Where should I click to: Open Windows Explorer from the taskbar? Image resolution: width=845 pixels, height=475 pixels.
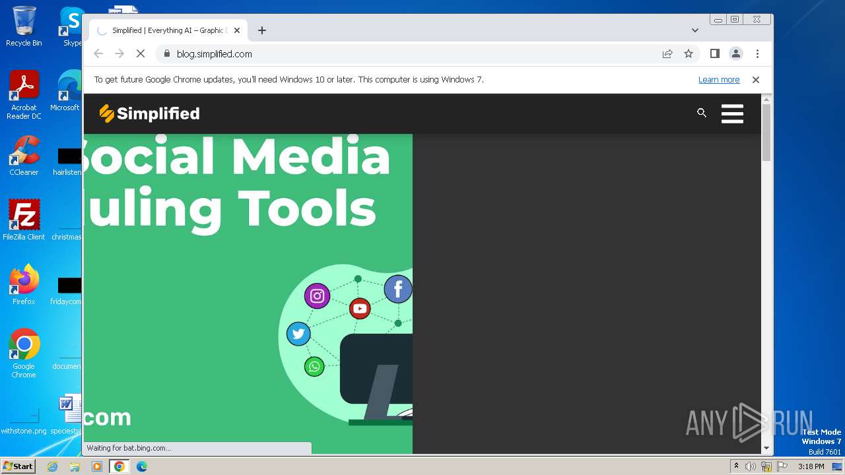pos(75,466)
